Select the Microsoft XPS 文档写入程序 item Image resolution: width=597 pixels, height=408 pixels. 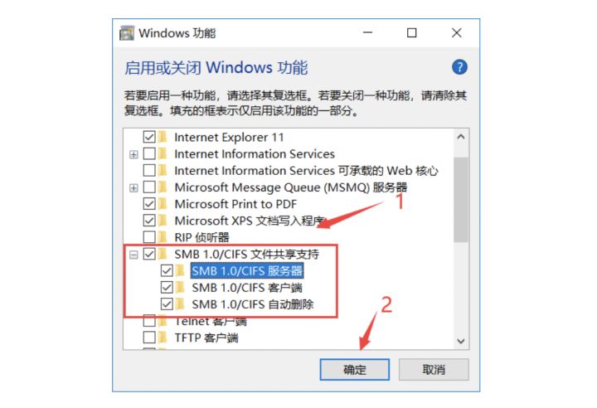(250, 221)
